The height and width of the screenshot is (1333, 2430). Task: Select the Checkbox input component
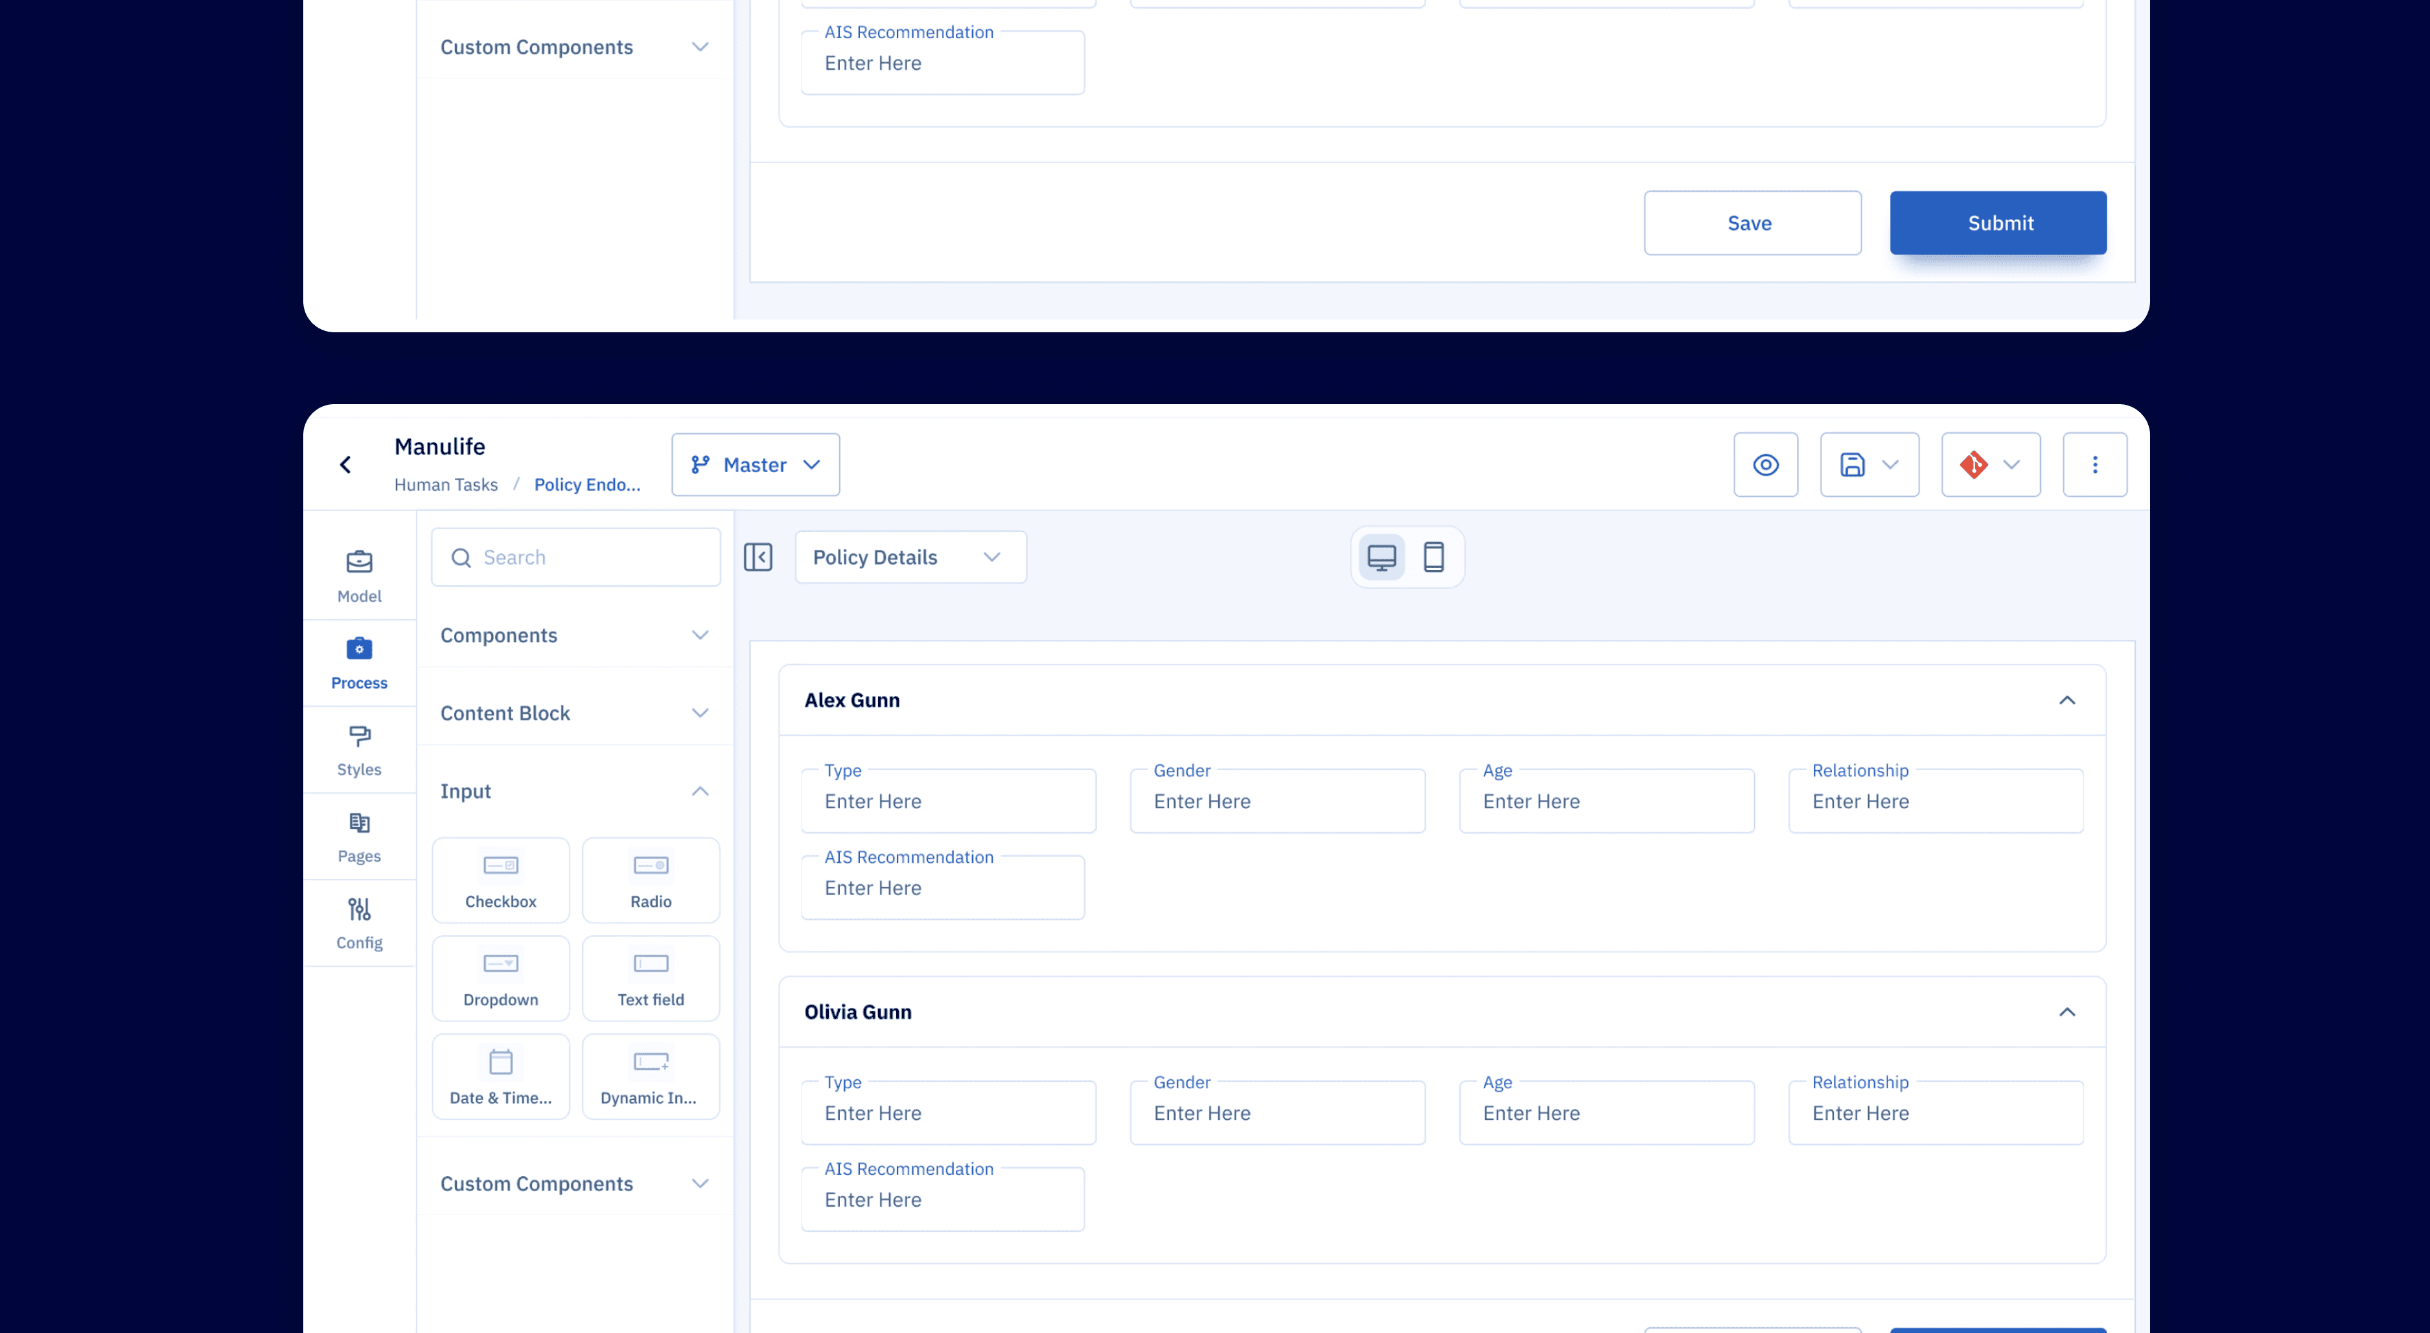[x=501, y=880]
